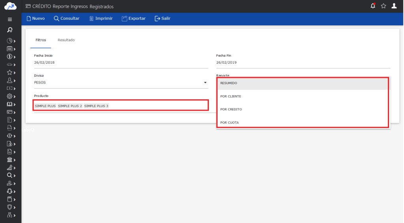Open the user profile icon
This screenshot has height=223, width=404.
pos(394,6)
